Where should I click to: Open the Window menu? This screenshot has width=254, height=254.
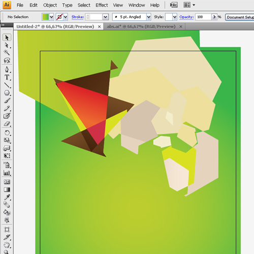pos(137,5)
